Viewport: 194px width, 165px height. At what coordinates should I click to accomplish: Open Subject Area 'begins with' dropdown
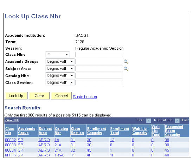tap(60, 68)
